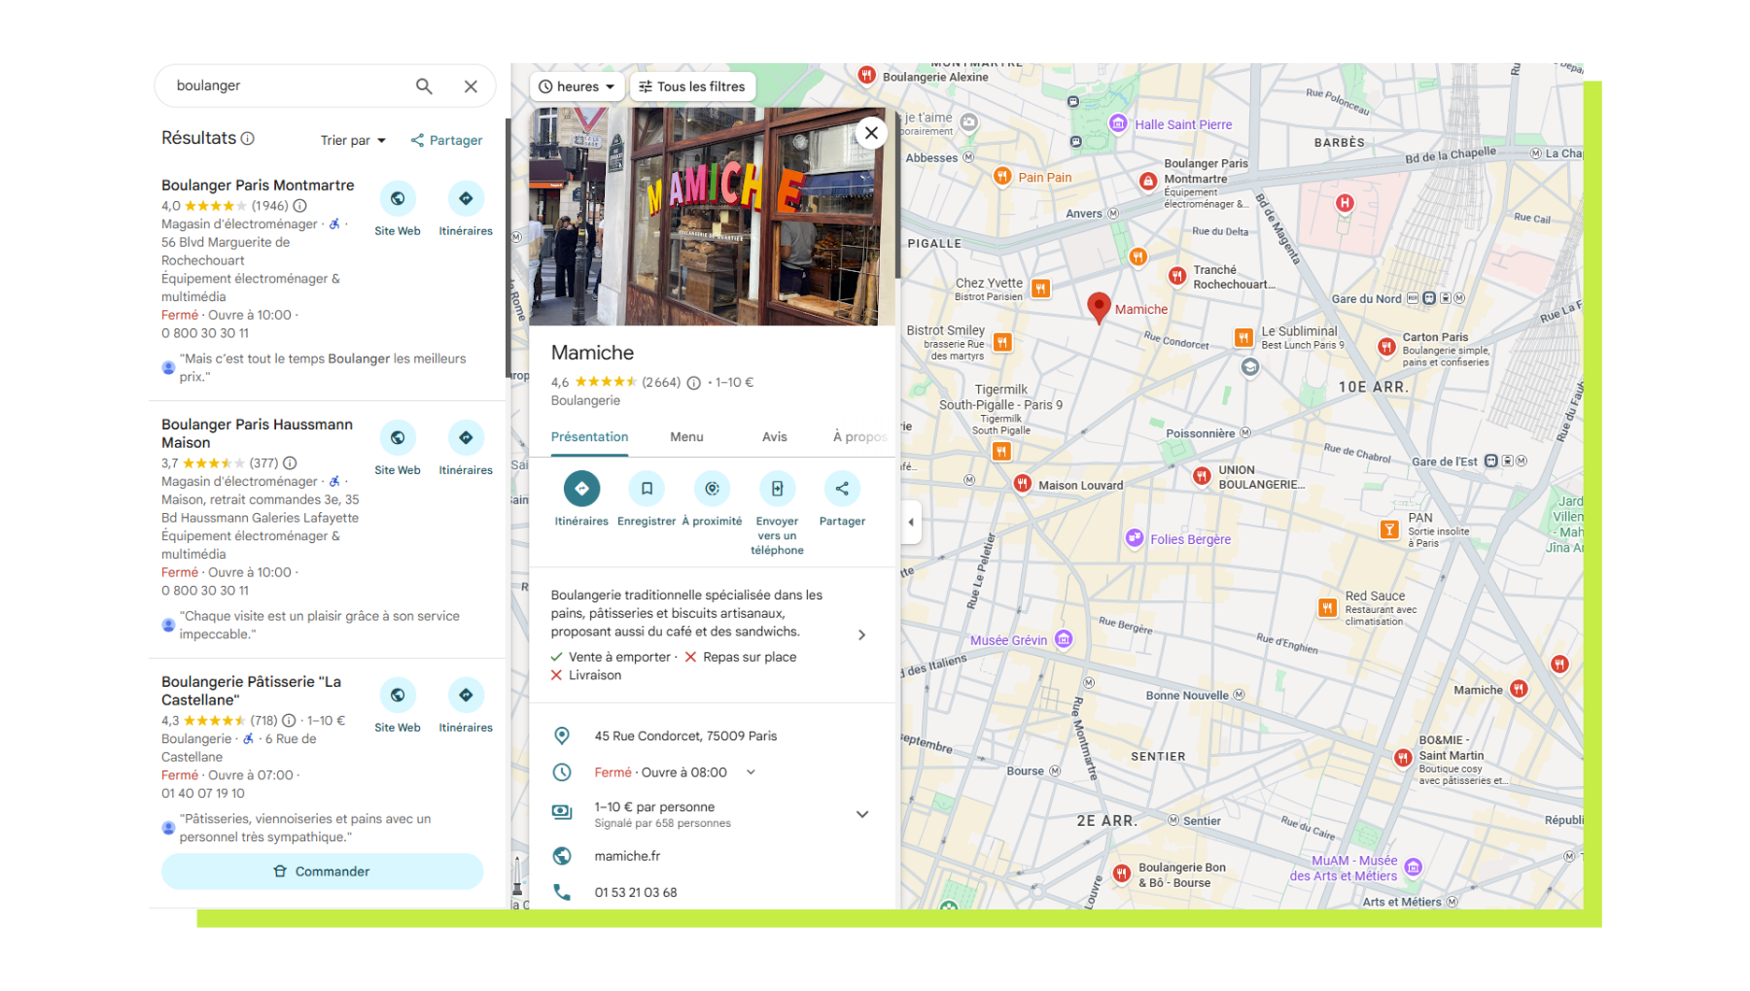
Task: Click the Commander button
Action: [x=322, y=871]
